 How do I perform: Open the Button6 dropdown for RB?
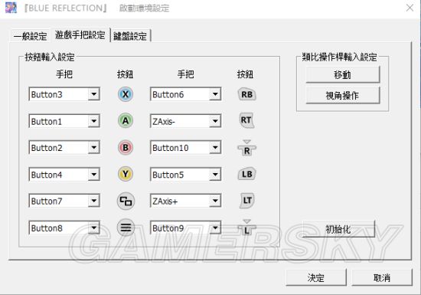pyautogui.click(x=215, y=94)
